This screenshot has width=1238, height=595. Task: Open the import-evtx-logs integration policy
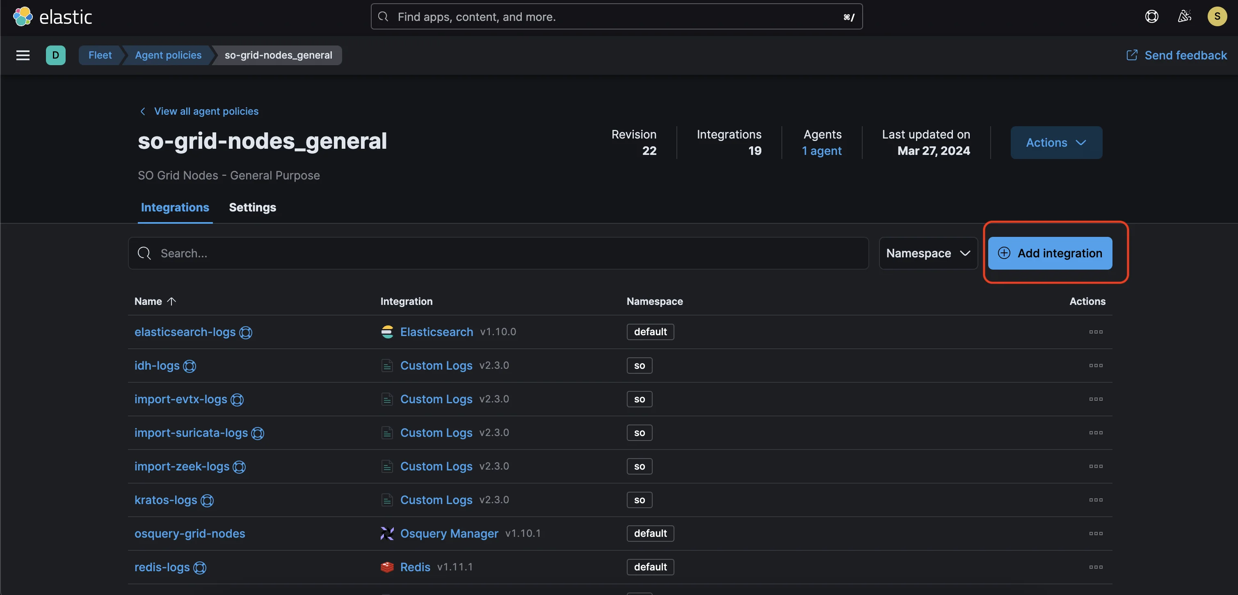pos(181,399)
